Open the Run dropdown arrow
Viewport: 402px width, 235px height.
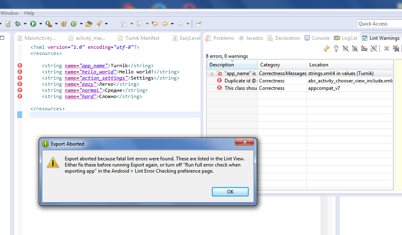pyautogui.click(x=41, y=24)
